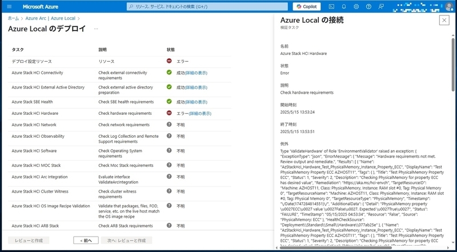Click unknown status icon for HCI Observability

point(169,135)
